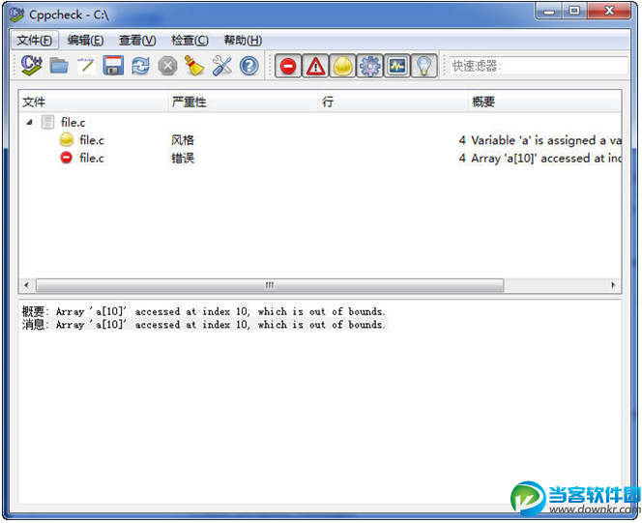Click the 概要 line in details pane
The width and height of the screenshot is (642, 523).
(x=203, y=312)
